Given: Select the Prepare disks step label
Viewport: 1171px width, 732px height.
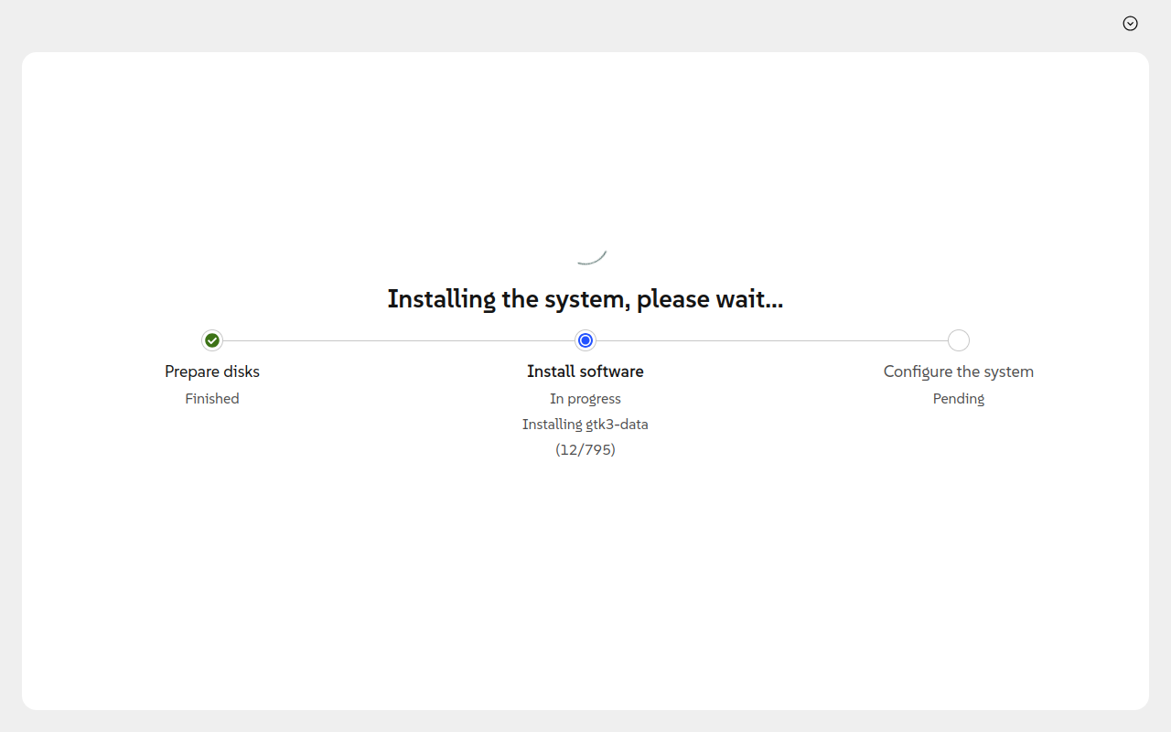Looking at the screenshot, I should click(x=212, y=371).
